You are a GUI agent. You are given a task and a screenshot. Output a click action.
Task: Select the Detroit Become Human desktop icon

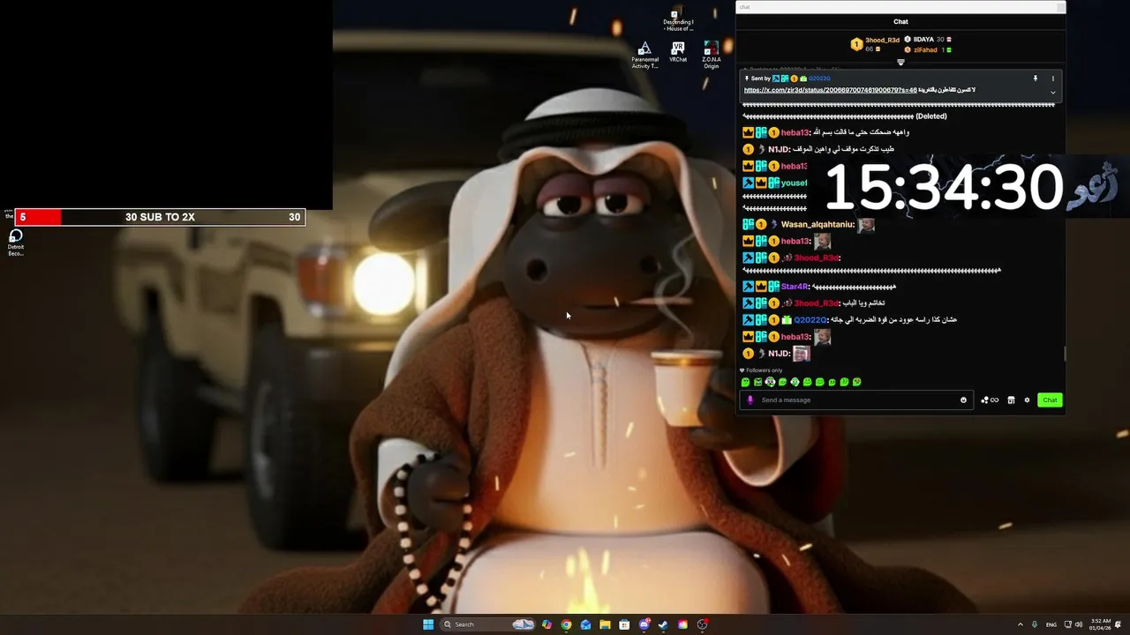(16, 243)
